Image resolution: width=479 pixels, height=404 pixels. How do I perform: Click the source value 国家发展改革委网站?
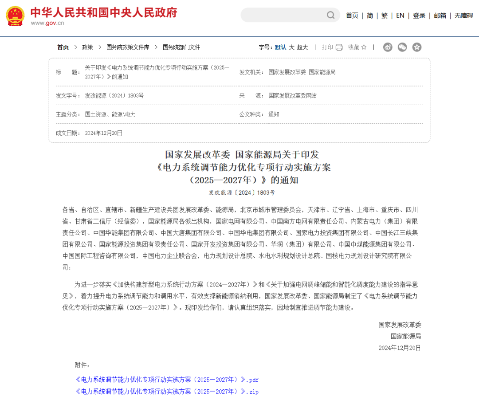293,96
